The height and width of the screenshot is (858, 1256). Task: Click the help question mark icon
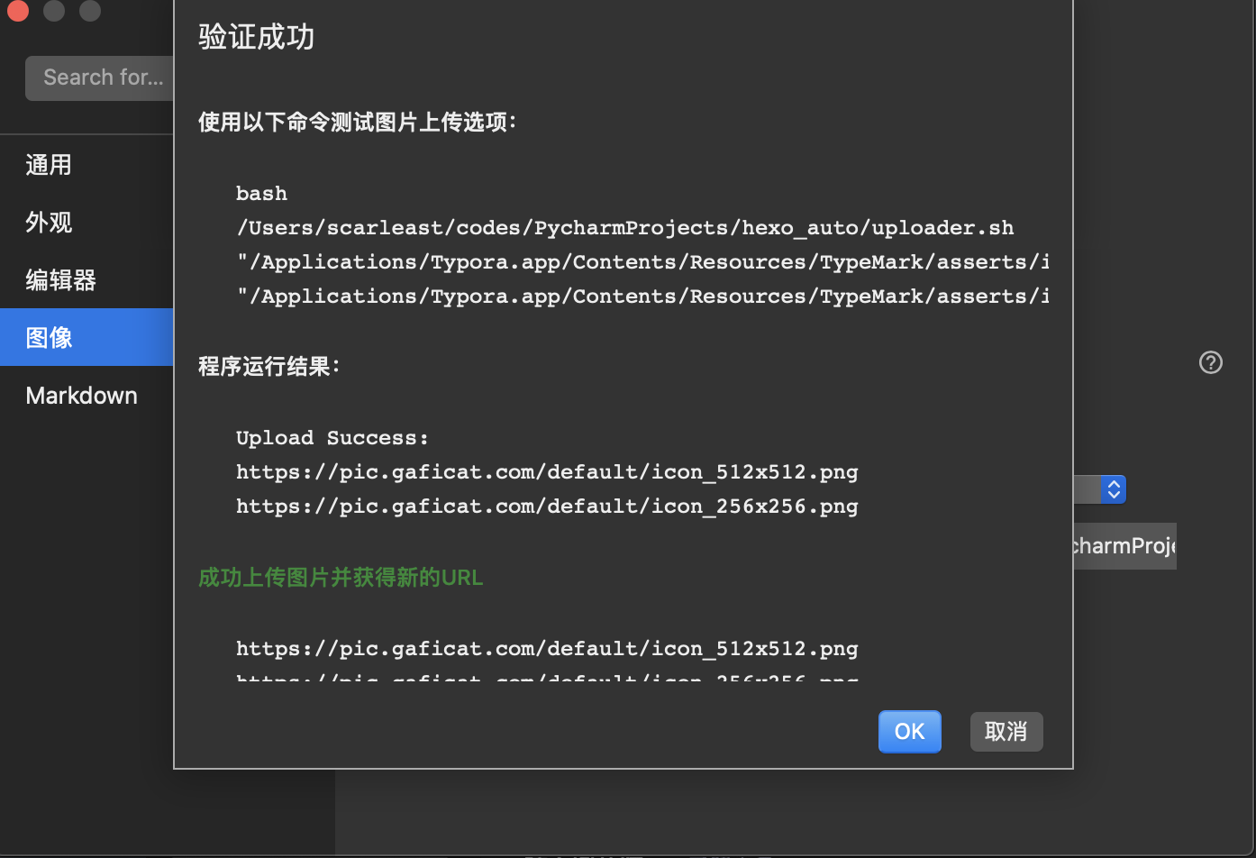pos(1211,362)
